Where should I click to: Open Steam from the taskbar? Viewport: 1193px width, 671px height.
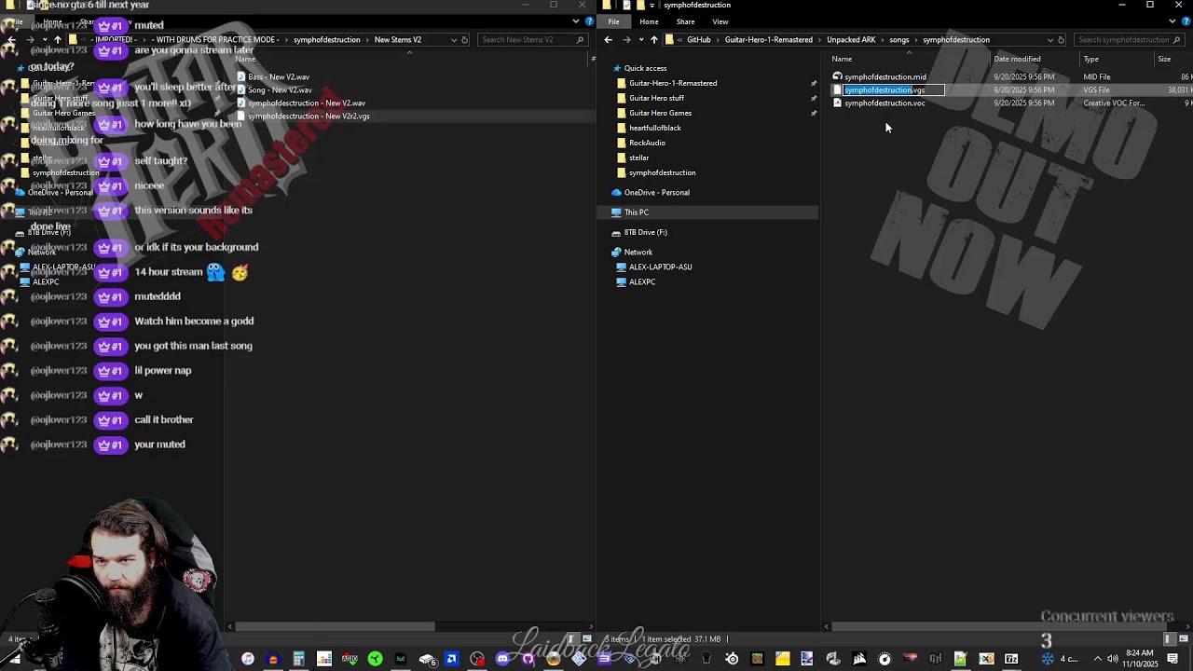732,659
